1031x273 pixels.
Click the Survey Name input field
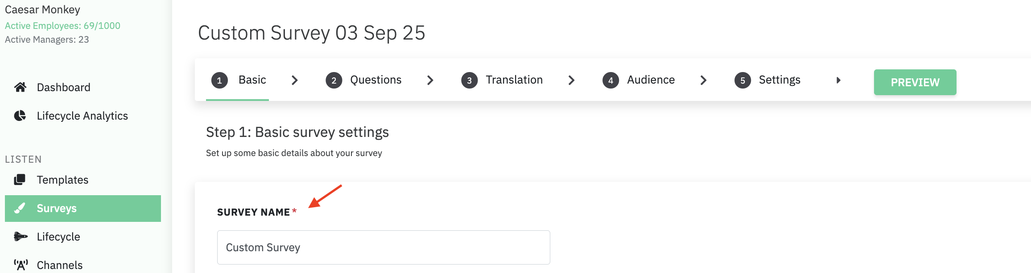click(383, 247)
